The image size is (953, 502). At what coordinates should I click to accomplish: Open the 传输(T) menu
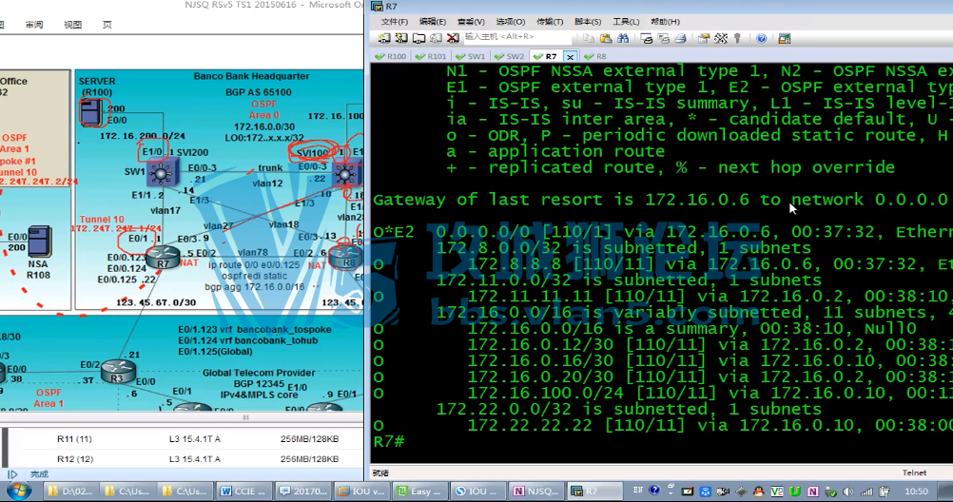coord(550,22)
